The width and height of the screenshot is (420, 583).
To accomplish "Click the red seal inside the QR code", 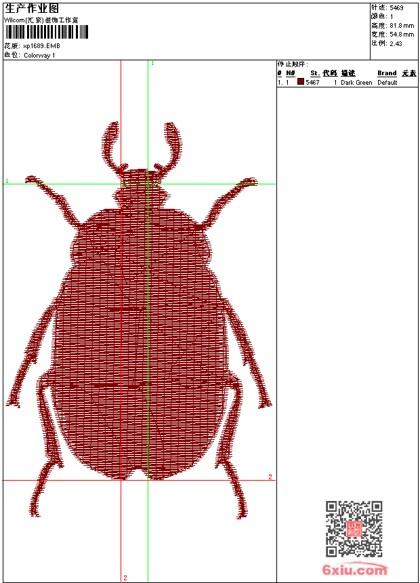I will tap(354, 529).
